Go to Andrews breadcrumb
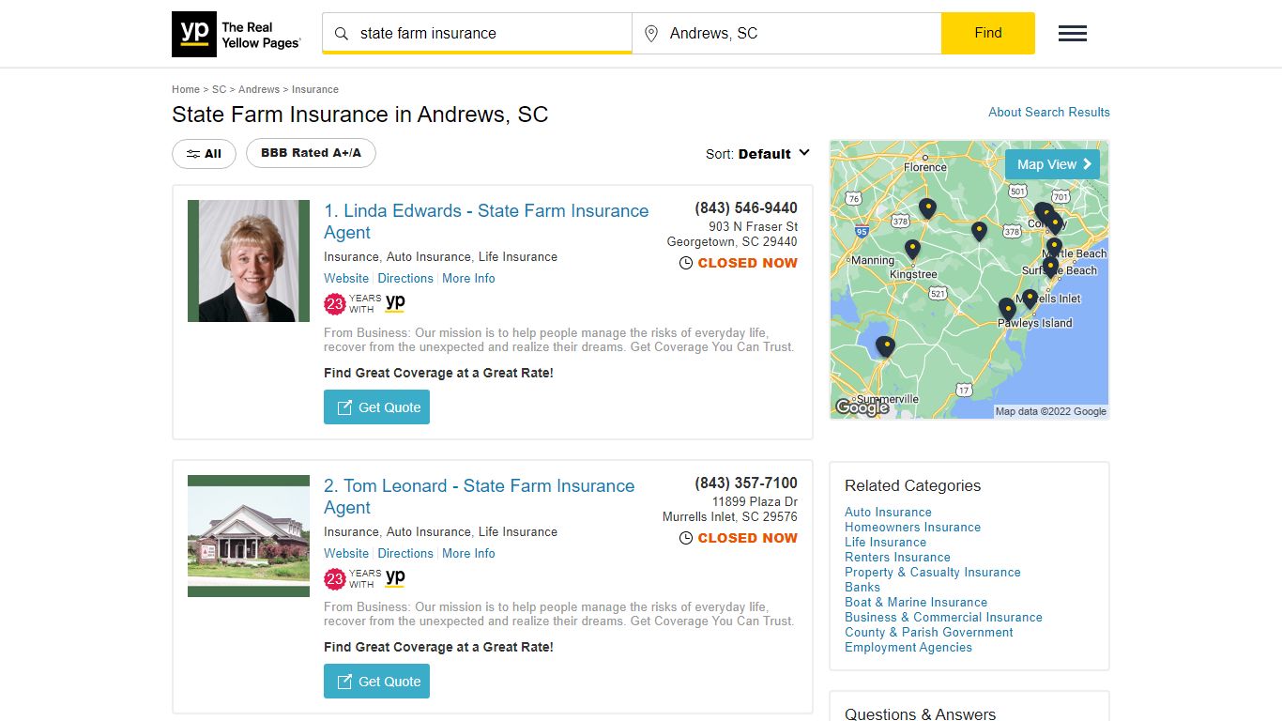Image resolution: width=1282 pixels, height=721 pixels. tap(259, 89)
